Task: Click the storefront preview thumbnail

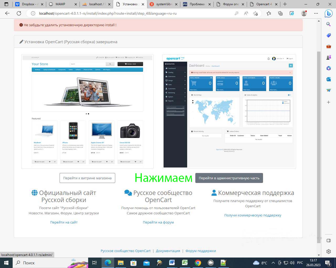Action: (87, 111)
